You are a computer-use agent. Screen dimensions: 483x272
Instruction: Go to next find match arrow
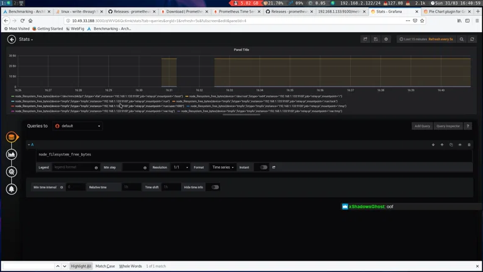tap(64, 266)
